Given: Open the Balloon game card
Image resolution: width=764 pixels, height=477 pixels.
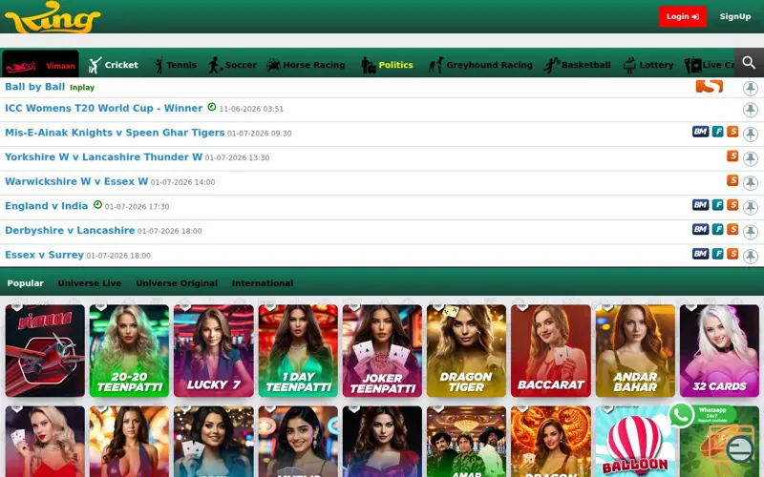Looking at the screenshot, I should (635, 442).
